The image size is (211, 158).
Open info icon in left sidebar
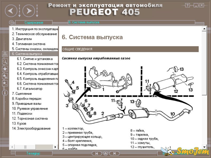pos(5,93)
